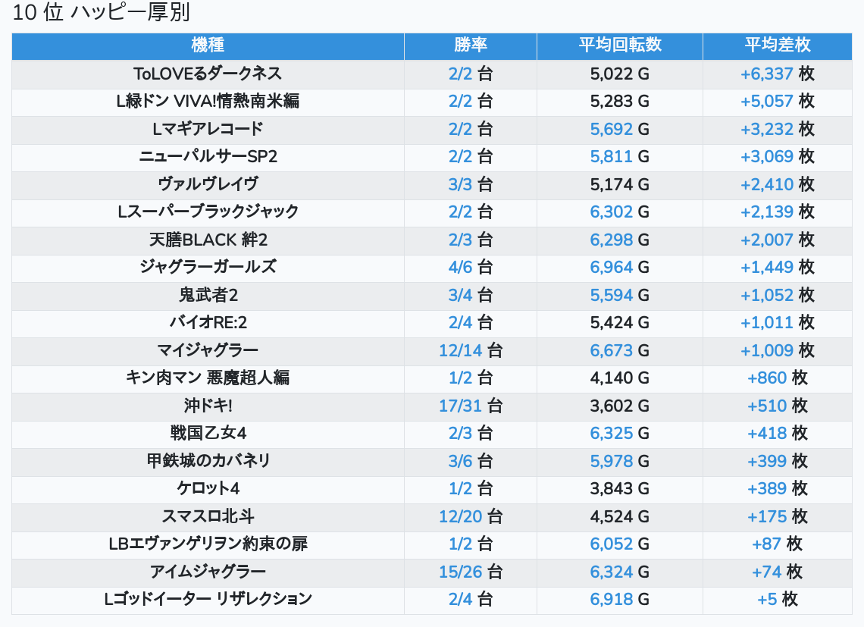Select the 天膳BLACK 絆2 machine name

point(208,240)
